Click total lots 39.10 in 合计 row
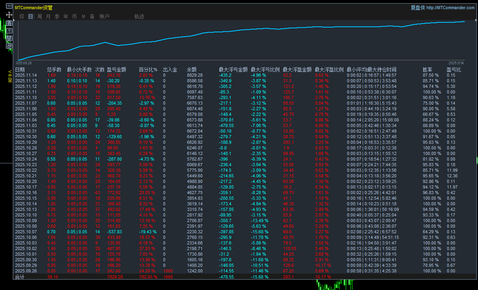Image resolution: width=478 pixels, height=290 pixels. pyautogui.click(x=53, y=277)
